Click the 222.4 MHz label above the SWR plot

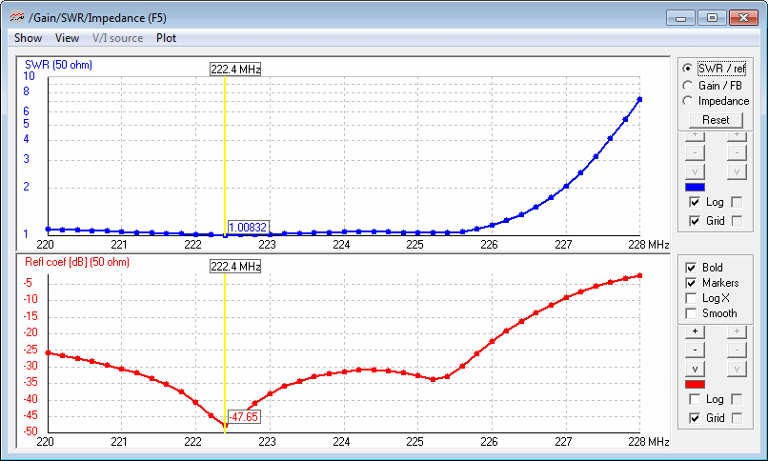[x=235, y=70]
